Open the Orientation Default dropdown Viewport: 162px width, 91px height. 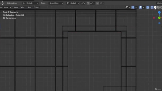pyautogui.click(x=30, y=3)
